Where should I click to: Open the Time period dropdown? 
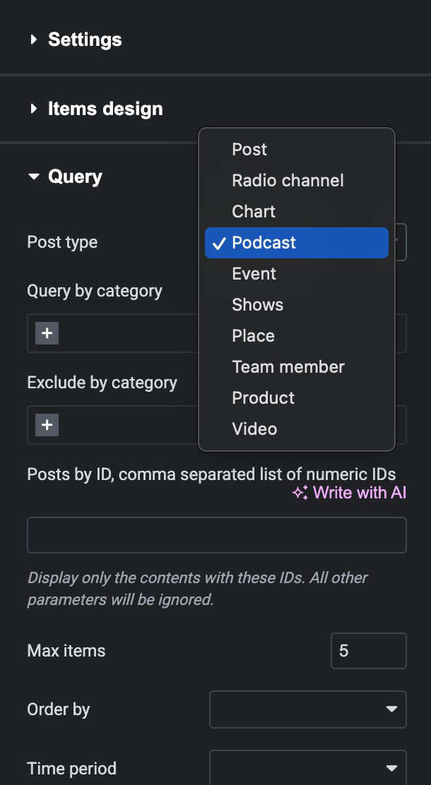pos(307,768)
